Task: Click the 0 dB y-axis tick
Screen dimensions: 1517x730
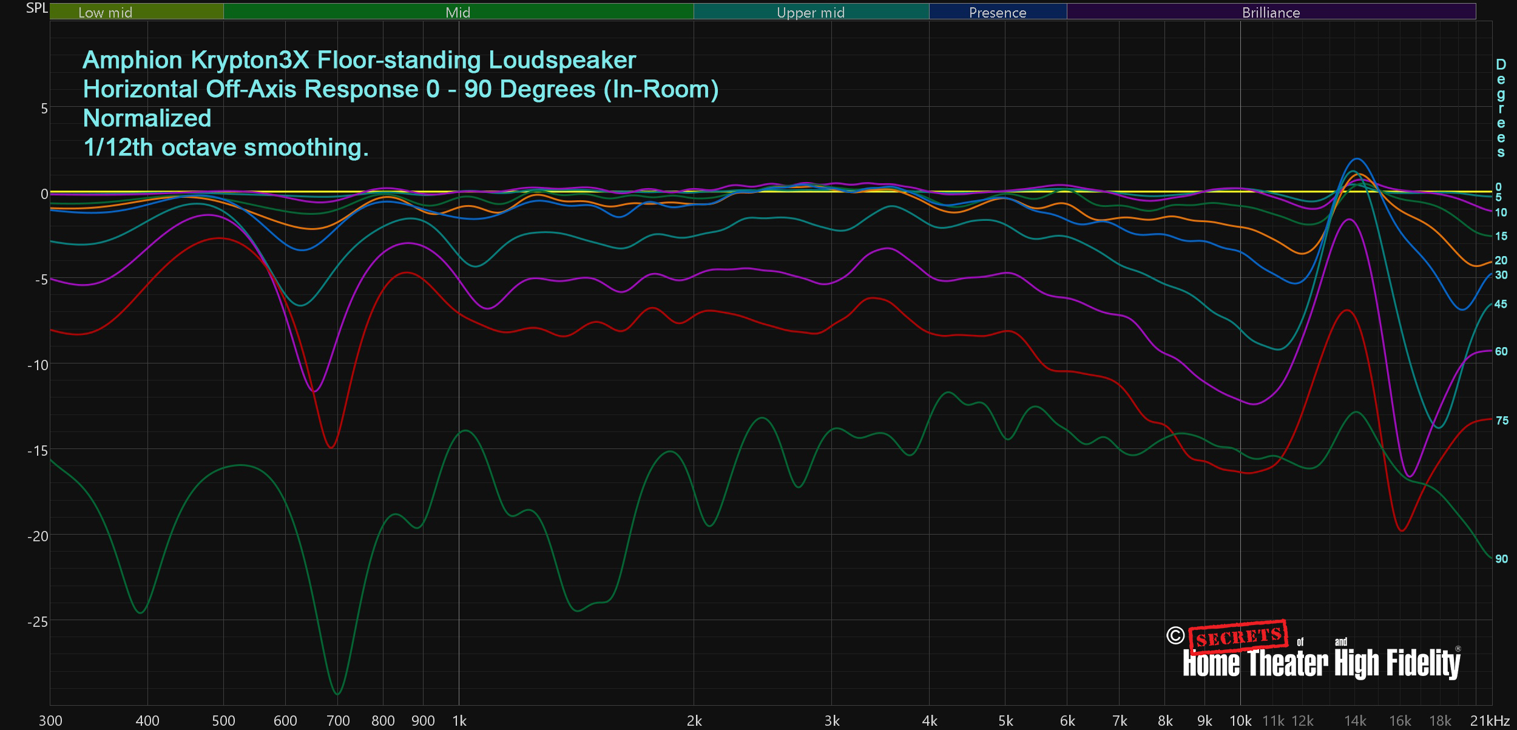Action: coord(44,194)
